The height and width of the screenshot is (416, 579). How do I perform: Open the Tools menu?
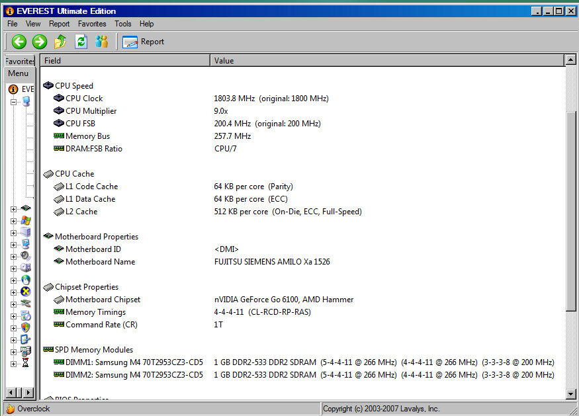tap(123, 24)
